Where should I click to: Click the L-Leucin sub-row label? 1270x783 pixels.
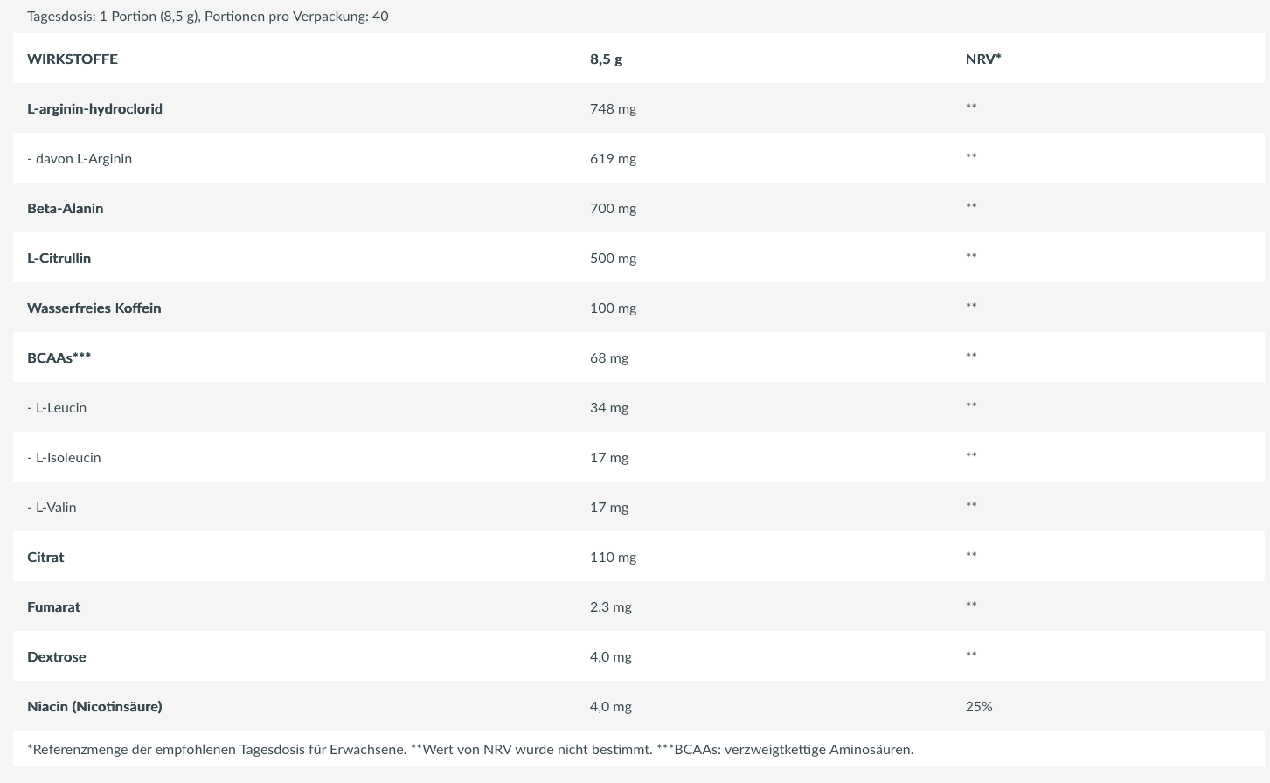point(57,407)
